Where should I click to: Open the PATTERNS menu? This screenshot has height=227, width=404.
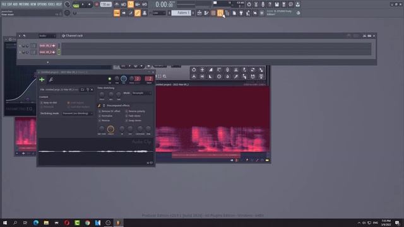24,4
